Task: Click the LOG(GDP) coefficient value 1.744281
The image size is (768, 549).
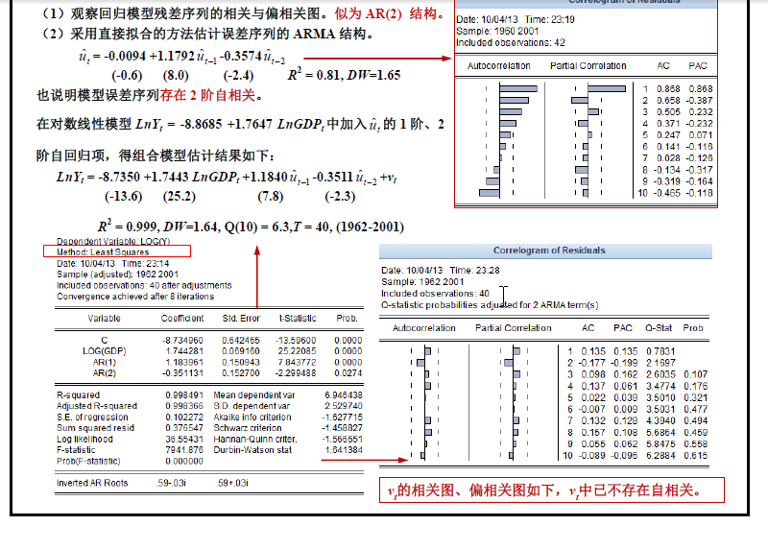Action: [184, 351]
